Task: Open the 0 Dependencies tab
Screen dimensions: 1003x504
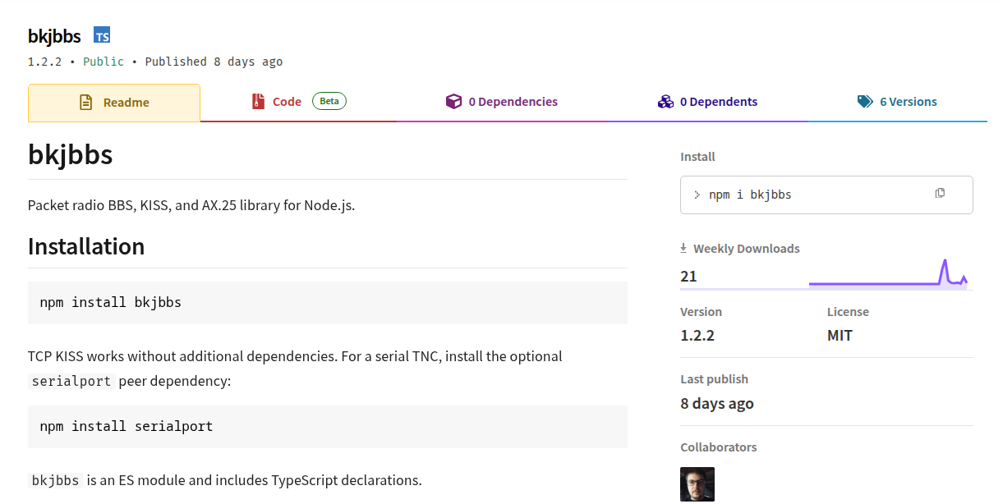Action: point(501,102)
